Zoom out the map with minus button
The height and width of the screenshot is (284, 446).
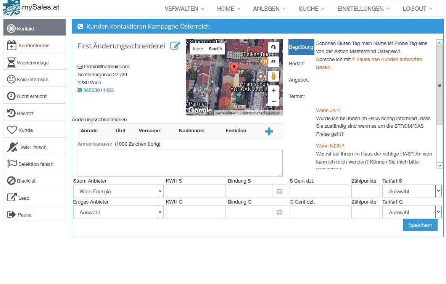tap(273, 101)
